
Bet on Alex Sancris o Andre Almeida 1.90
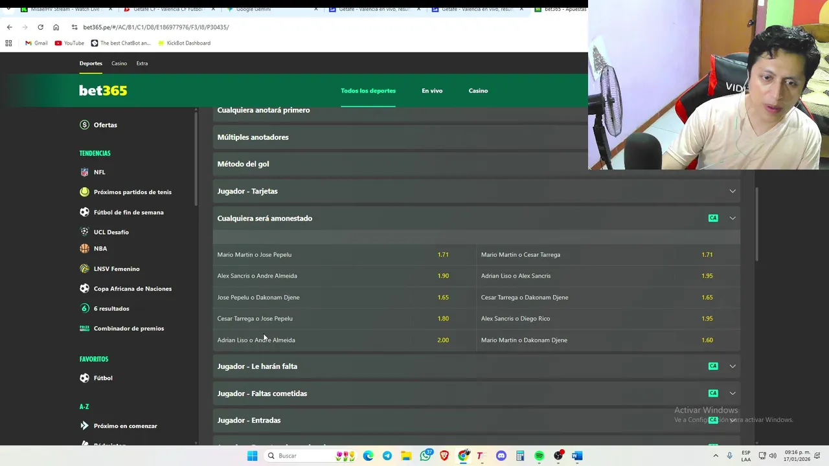tap(344, 276)
